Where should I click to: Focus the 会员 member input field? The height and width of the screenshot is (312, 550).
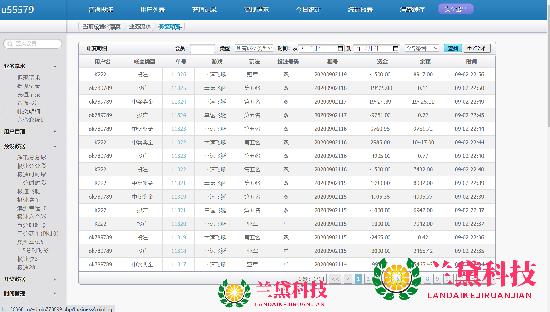[x=202, y=48]
